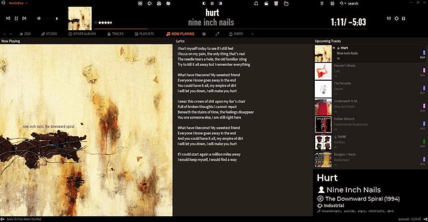Pause the current song

coord(16,18)
